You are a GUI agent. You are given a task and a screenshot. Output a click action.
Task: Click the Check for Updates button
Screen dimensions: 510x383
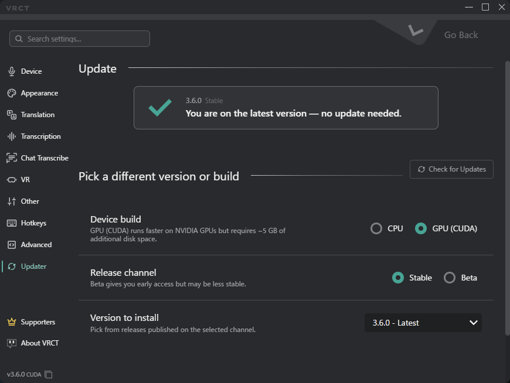[451, 169]
